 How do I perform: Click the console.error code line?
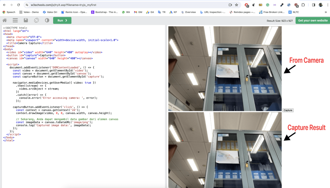coord(58,98)
